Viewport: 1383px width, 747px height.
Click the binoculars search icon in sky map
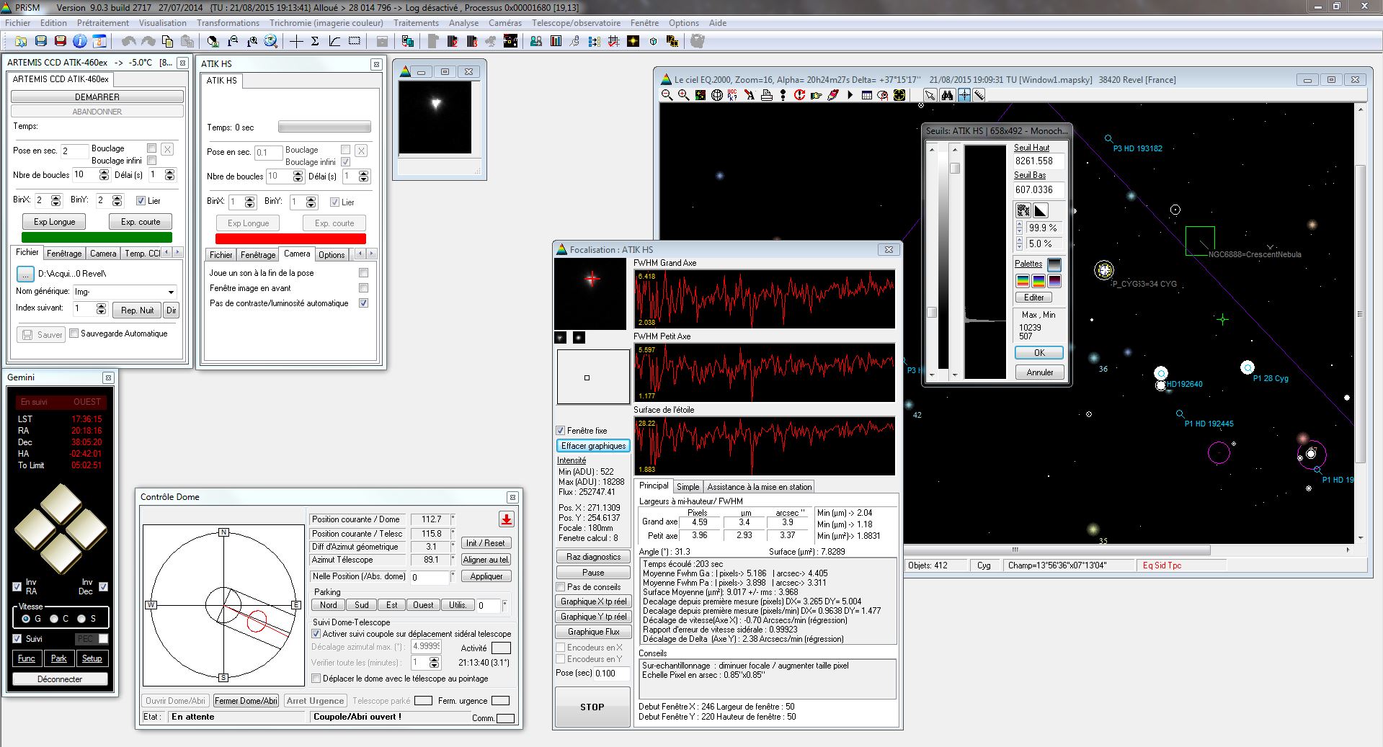(x=947, y=95)
